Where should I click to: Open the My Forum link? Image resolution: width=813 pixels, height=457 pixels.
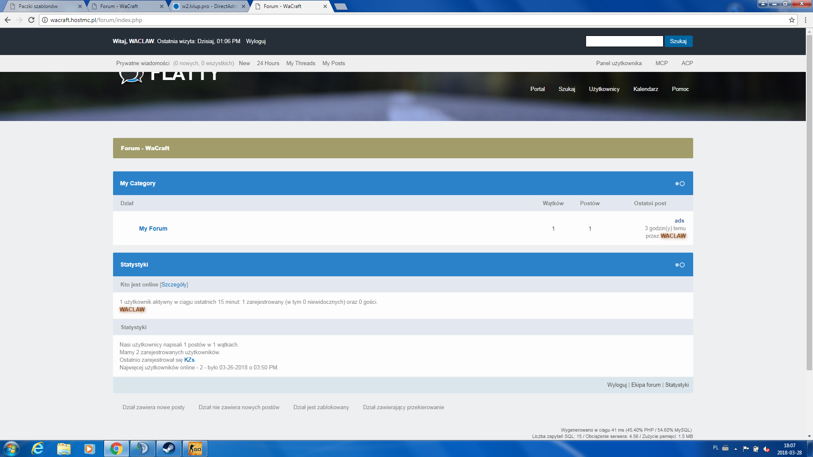[153, 228]
